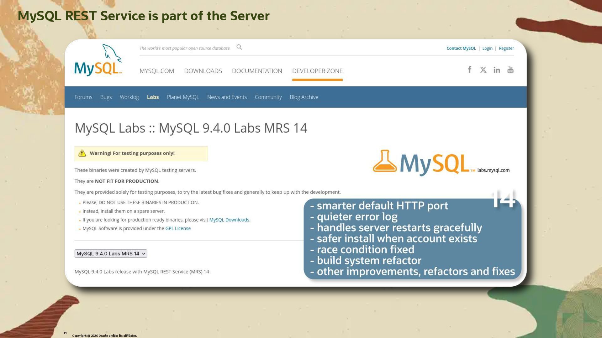The height and width of the screenshot is (338, 602).
Task: Open the DOWNLOADS menu
Action: 203,71
